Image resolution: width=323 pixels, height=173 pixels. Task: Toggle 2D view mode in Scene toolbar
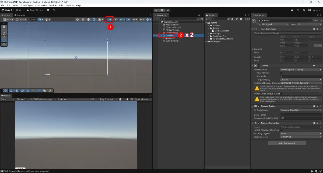point(110,19)
